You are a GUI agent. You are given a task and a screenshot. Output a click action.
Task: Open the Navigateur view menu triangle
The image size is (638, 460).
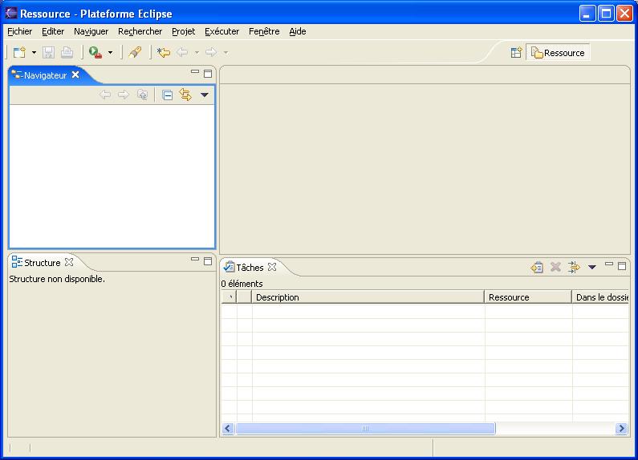(204, 95)
